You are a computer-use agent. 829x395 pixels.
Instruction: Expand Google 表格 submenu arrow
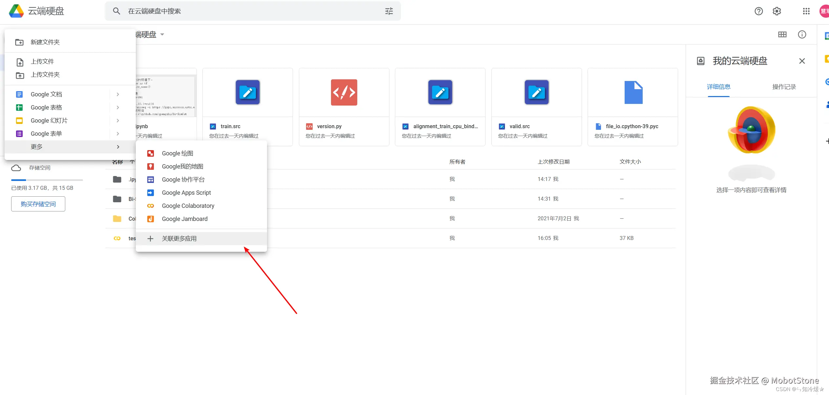[x=118, y=108]
